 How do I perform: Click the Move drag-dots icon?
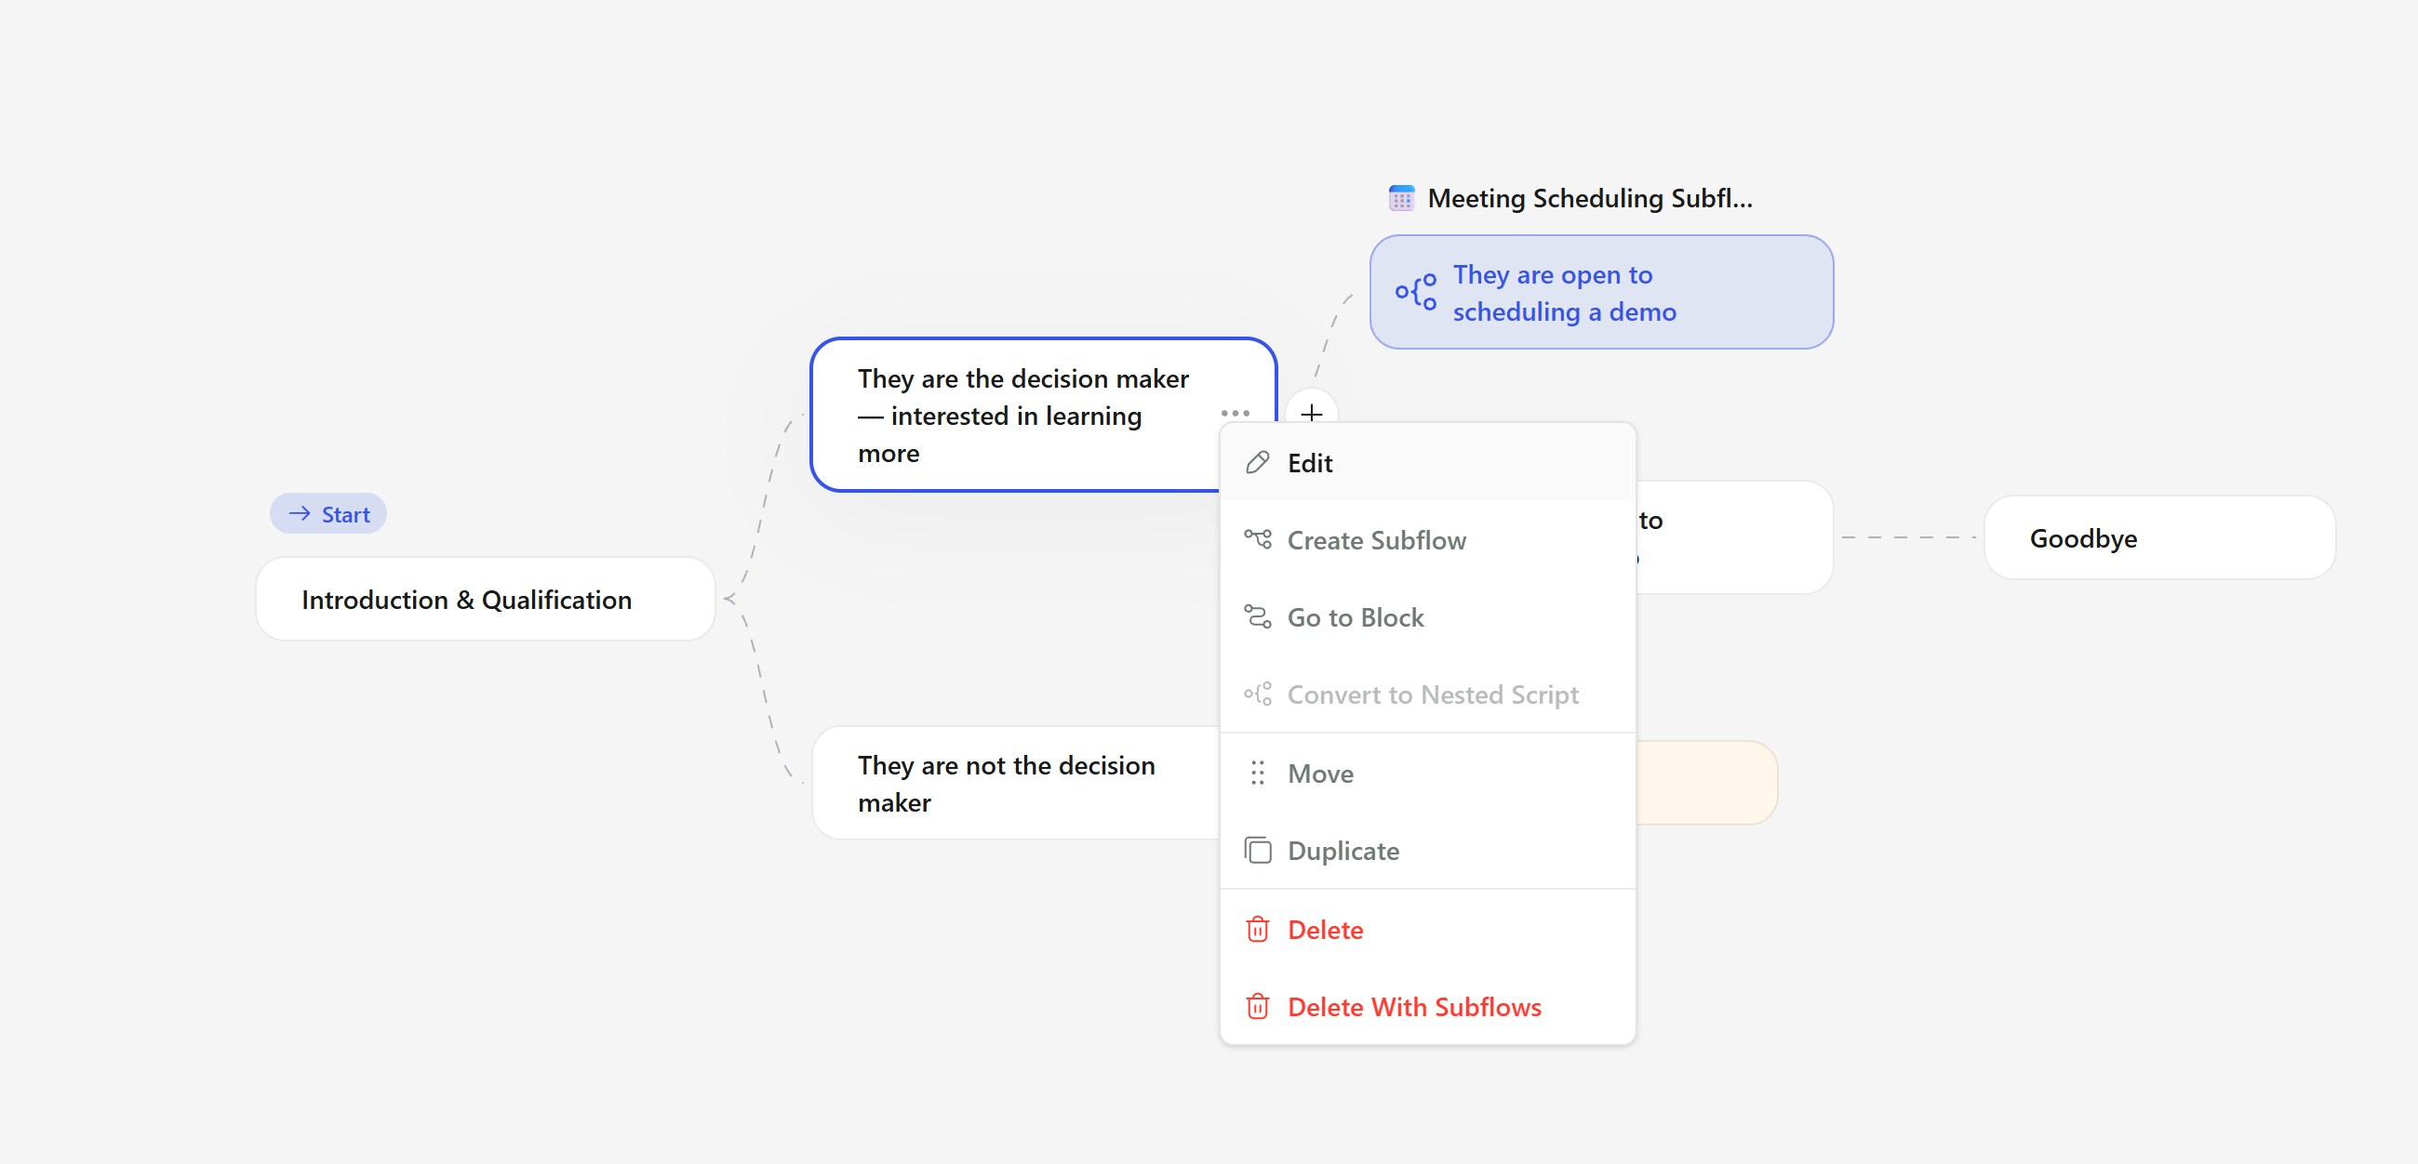pyautogui.click(x=1257, y=773)
